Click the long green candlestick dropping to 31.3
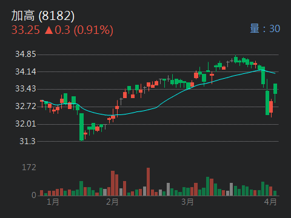The height and width of the screenshot is (218, 291). (x=81, y=127)
